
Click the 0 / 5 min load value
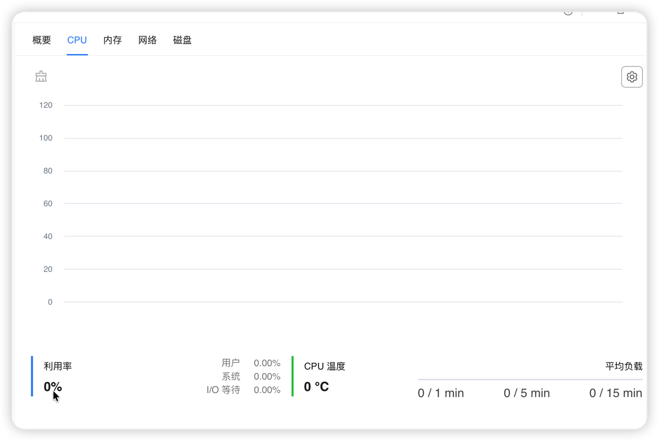[527, 393]
